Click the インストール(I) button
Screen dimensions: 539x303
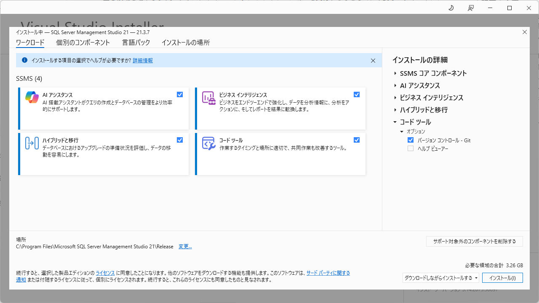pyautogui.click(x=502, y=278)
